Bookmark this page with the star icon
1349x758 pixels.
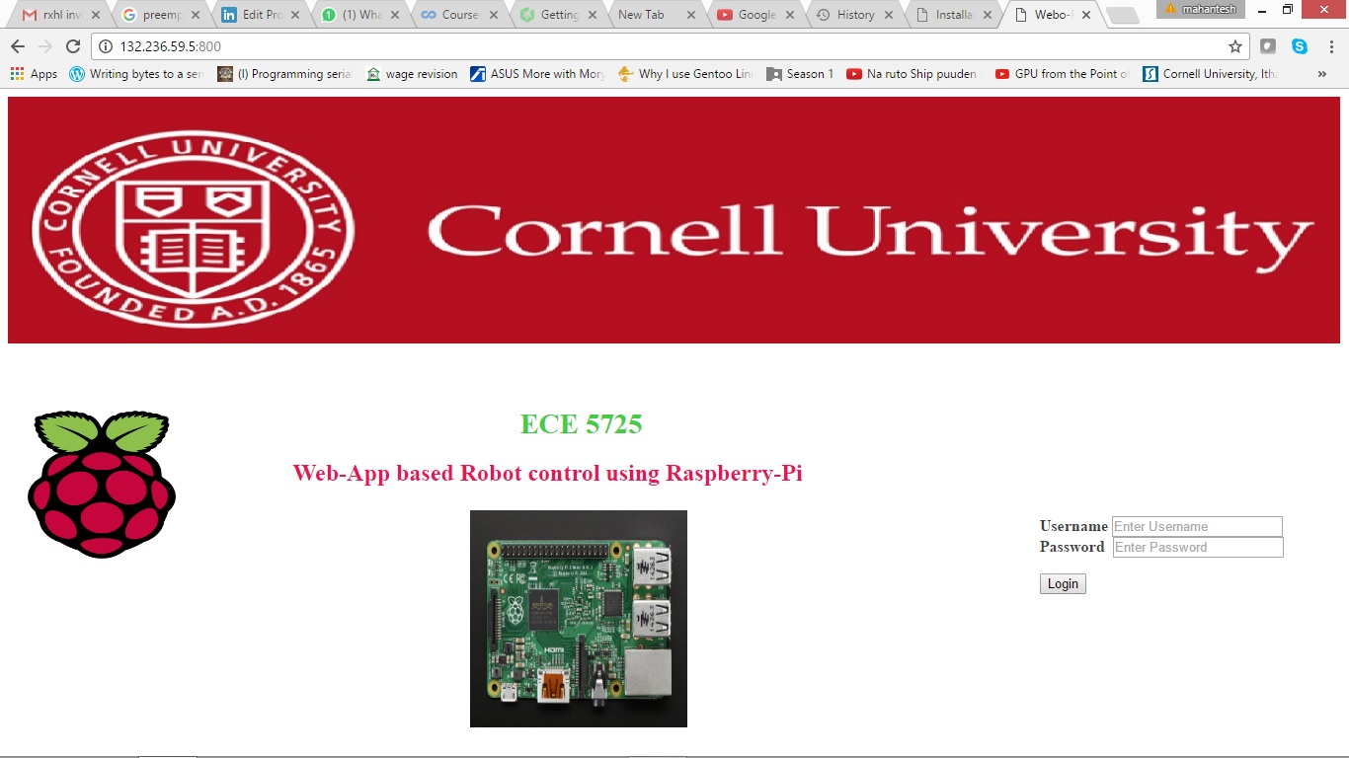(1234, 46)
